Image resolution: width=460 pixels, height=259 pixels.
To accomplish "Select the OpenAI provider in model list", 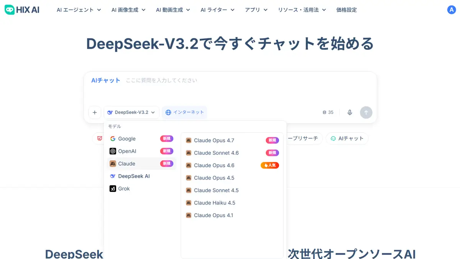I will coord(141,151).
